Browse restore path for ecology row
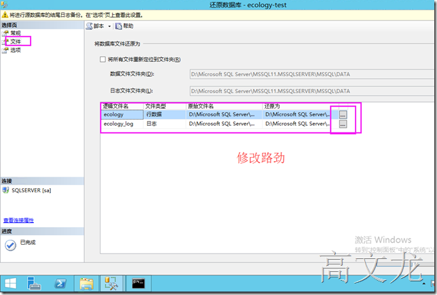The width and height of the screenshot is (437, 295). point(343,114)
